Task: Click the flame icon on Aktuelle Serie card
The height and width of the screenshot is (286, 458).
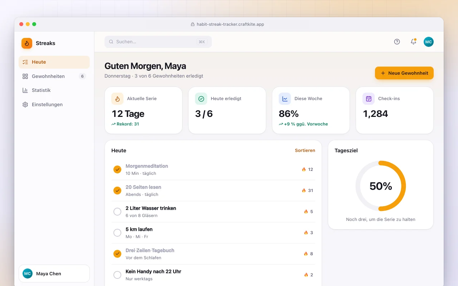Action: click(x=117, y=99)
